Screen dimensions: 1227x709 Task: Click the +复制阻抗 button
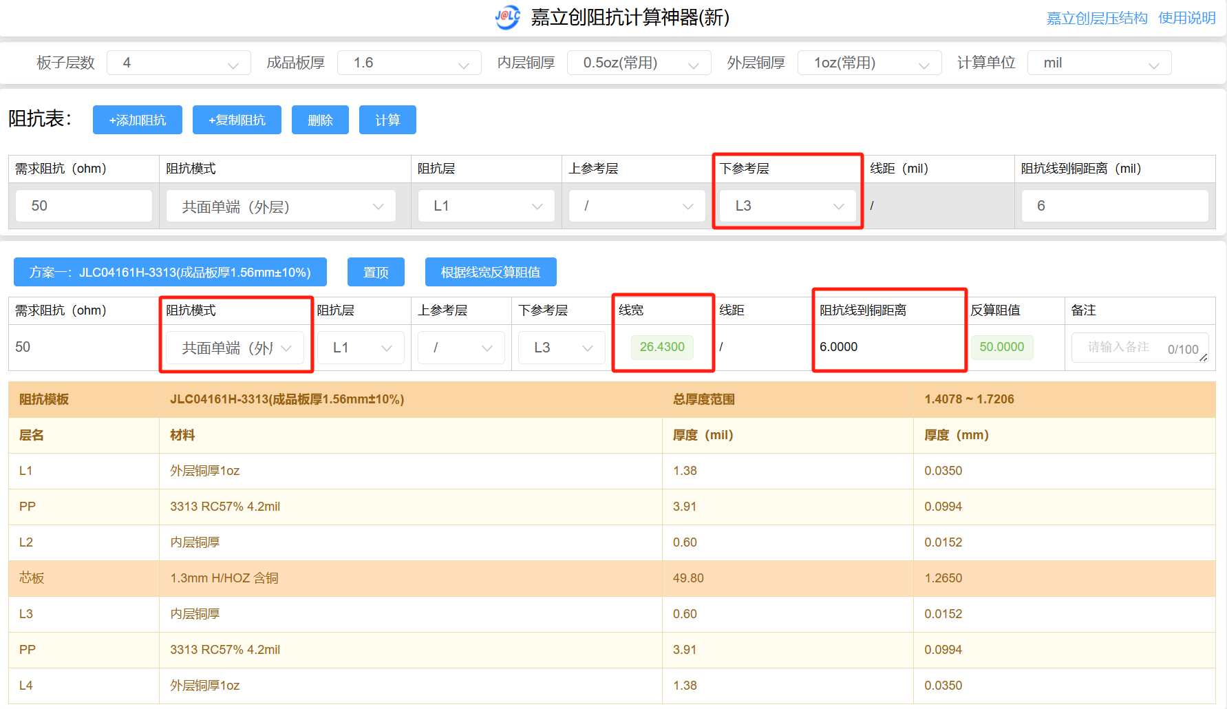click(x=237, y=120)
